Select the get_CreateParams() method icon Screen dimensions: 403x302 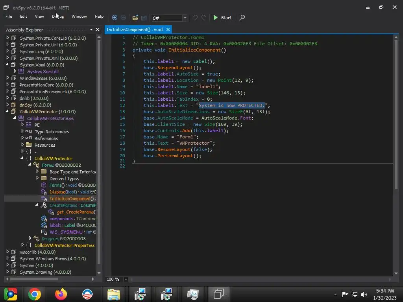(x=51, y=212)
